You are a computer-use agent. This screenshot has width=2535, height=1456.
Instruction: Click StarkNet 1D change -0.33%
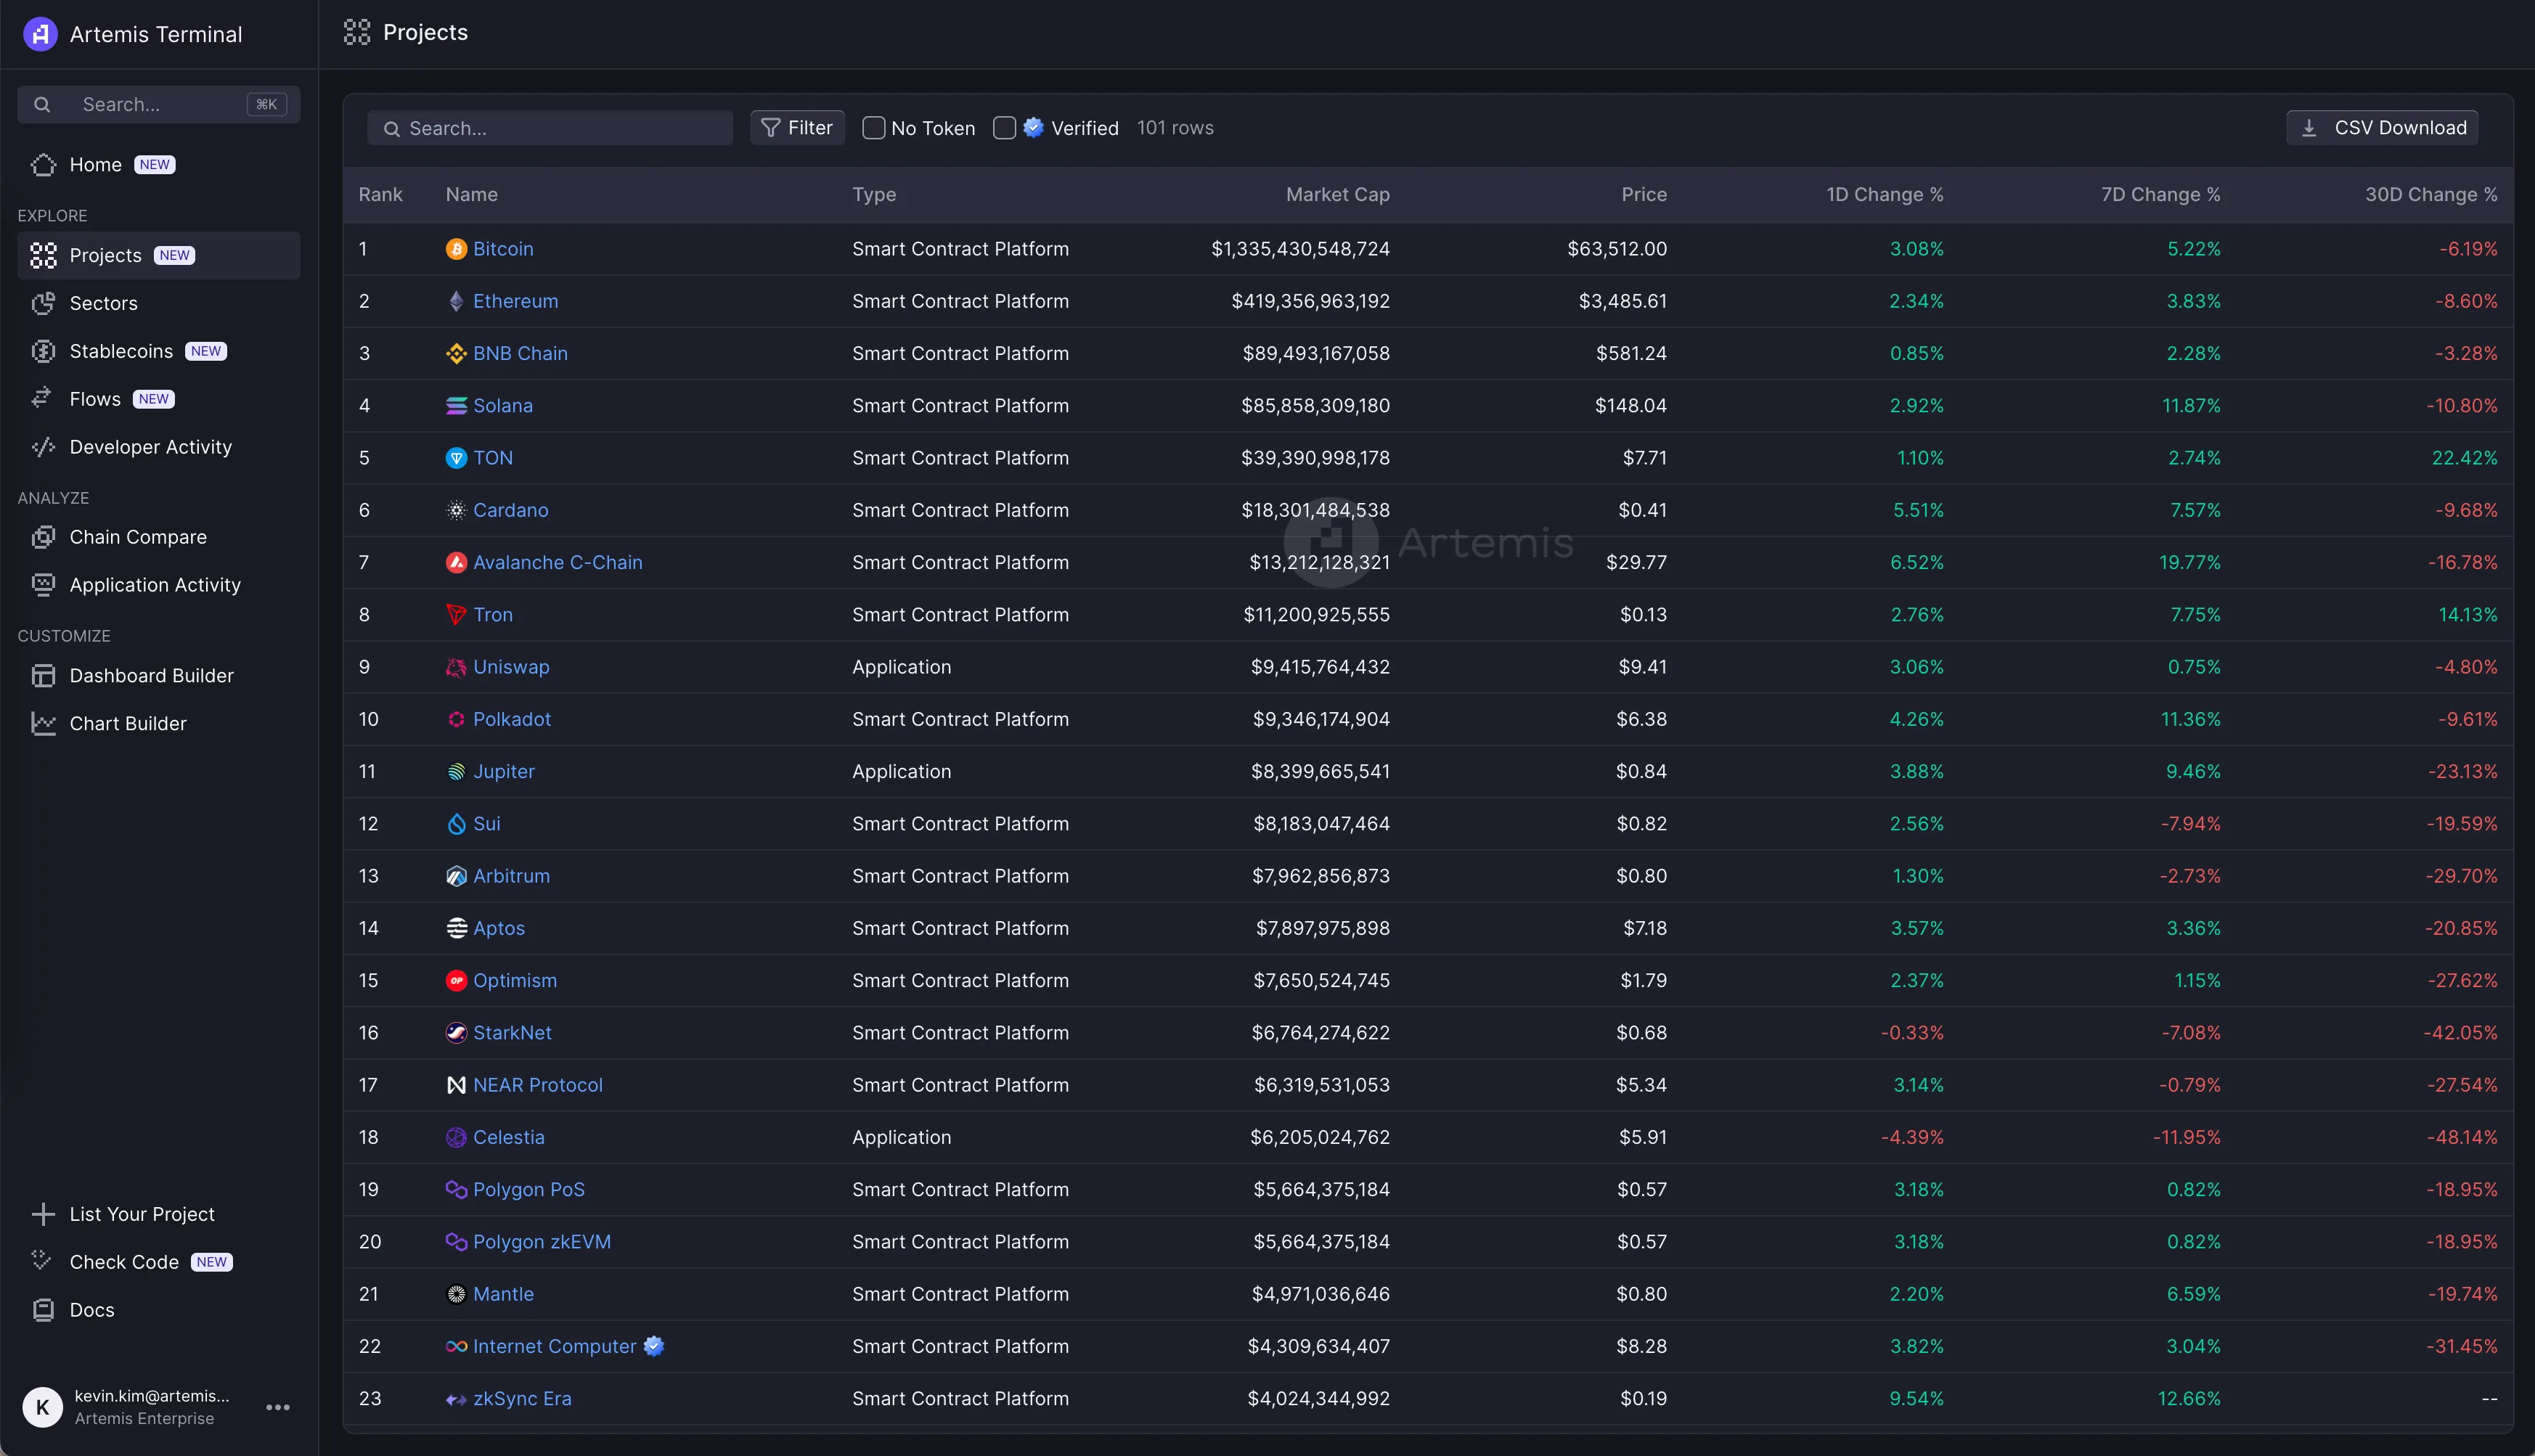(x=1912, y=1033)
